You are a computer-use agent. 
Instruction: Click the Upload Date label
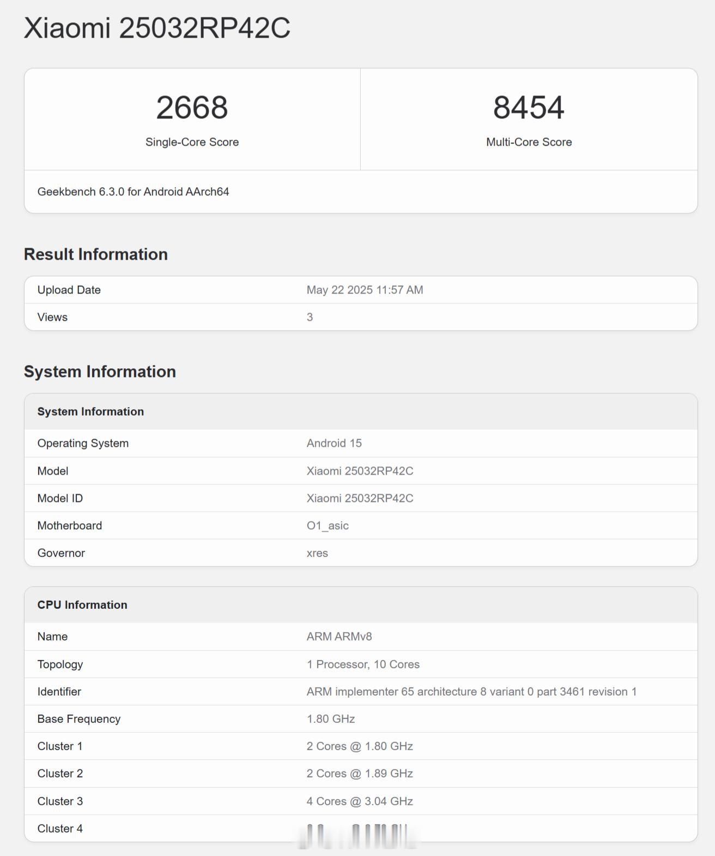click(69, 290)
